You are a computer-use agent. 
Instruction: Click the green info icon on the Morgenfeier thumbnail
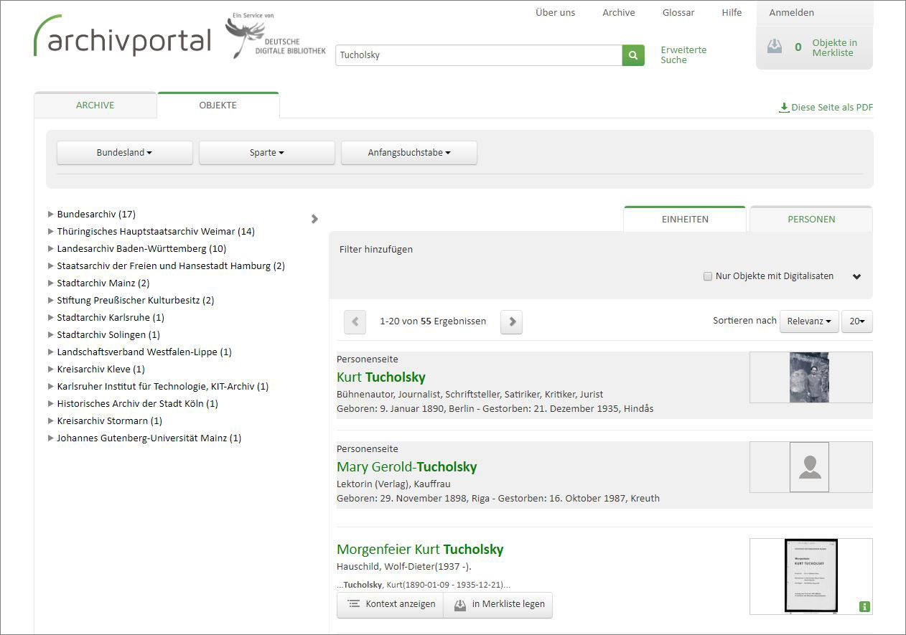tap(865, 606)
